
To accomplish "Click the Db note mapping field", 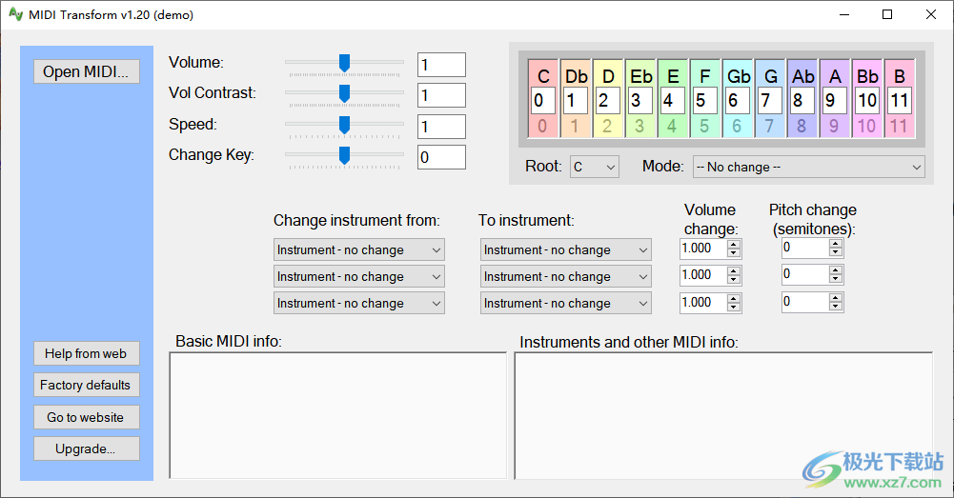I will (576, 100).
